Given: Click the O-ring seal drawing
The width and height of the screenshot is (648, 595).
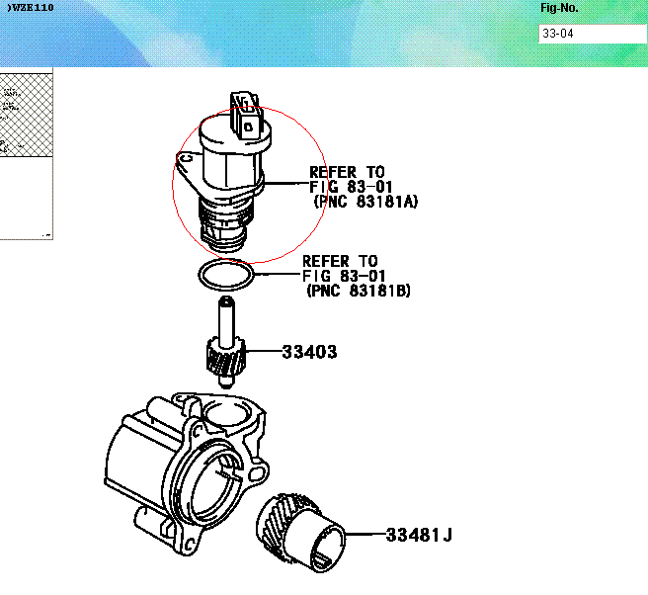Looking at the screenshot, I should [225, 276].
